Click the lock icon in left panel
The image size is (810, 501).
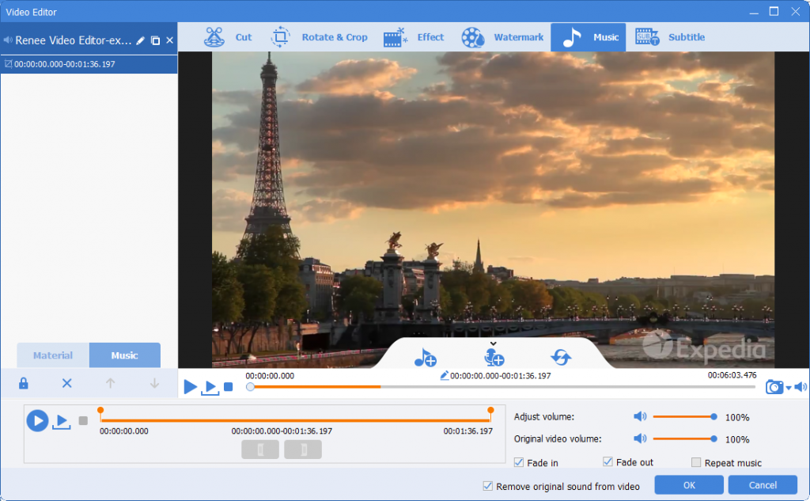pyautogui.click(x=24, y=383)
